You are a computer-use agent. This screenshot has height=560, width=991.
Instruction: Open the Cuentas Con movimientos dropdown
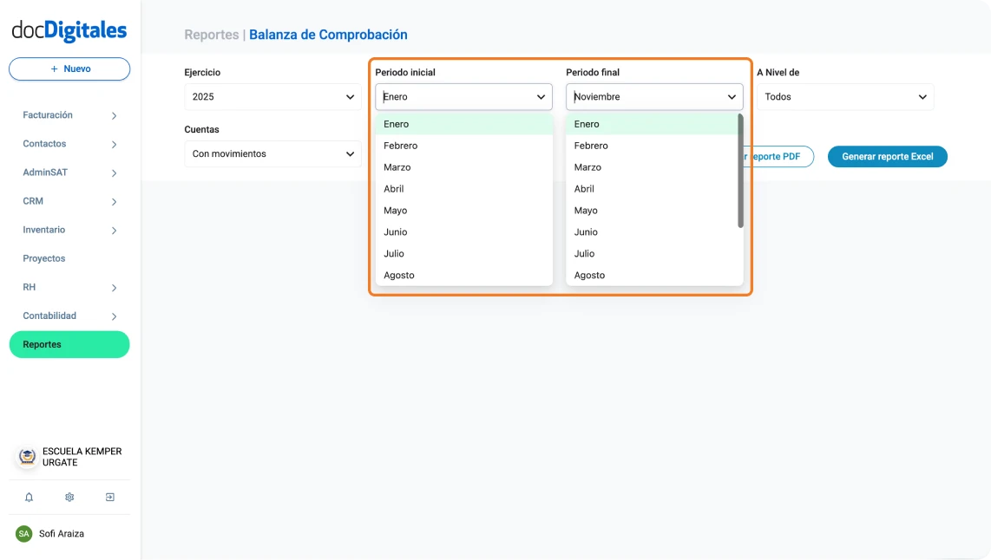(272, 153)
